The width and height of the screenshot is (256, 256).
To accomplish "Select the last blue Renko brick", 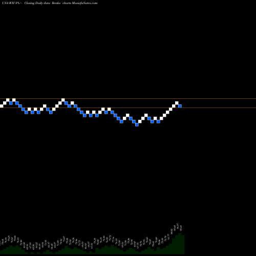I will tap(180, 106).
